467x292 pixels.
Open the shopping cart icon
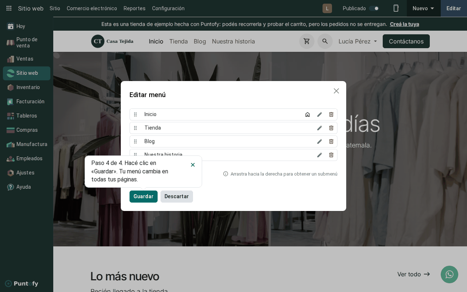click(x=307, y=41)
